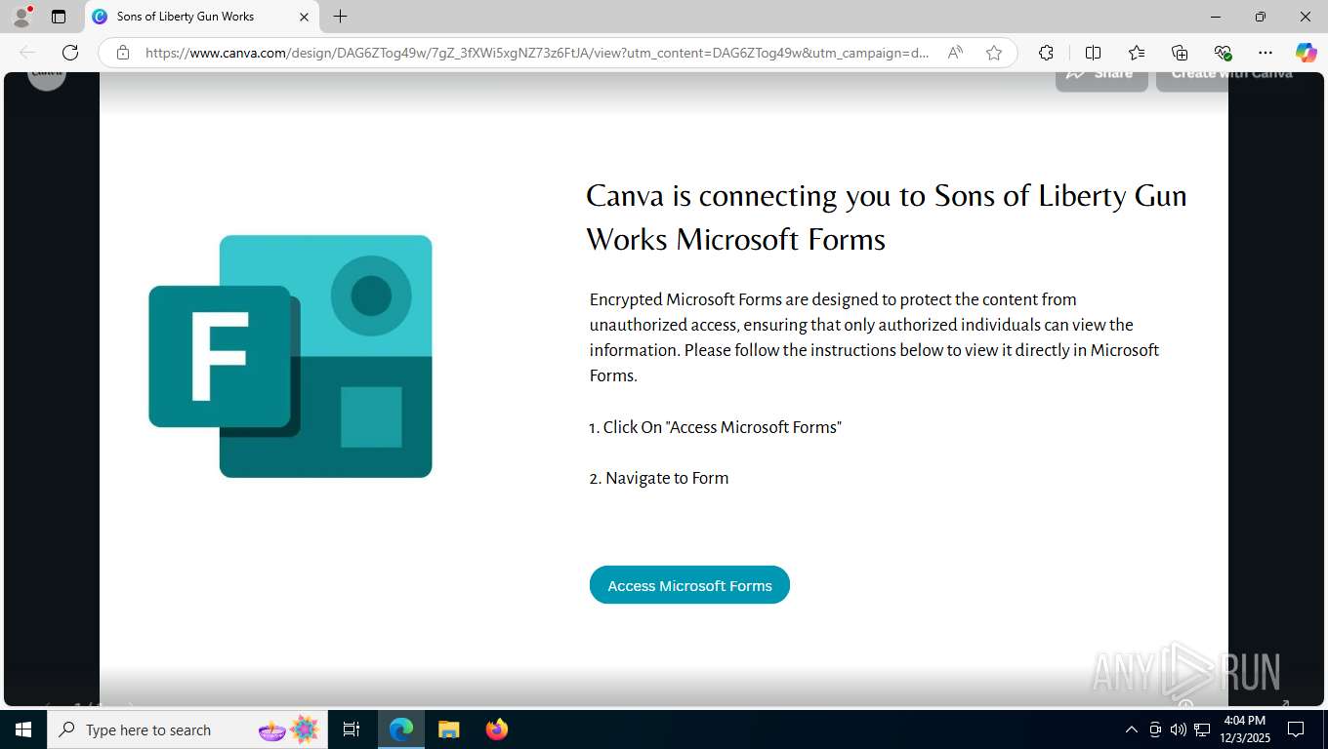1328x749 pixels.
Task: Open Windows Start menu
Action: click(23, 729)
